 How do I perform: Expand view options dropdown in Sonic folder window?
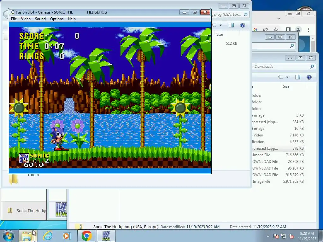(220, 25)
